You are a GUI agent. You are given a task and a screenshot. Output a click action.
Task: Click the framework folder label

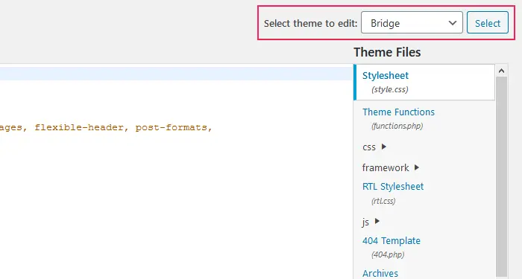click(386, 167)
